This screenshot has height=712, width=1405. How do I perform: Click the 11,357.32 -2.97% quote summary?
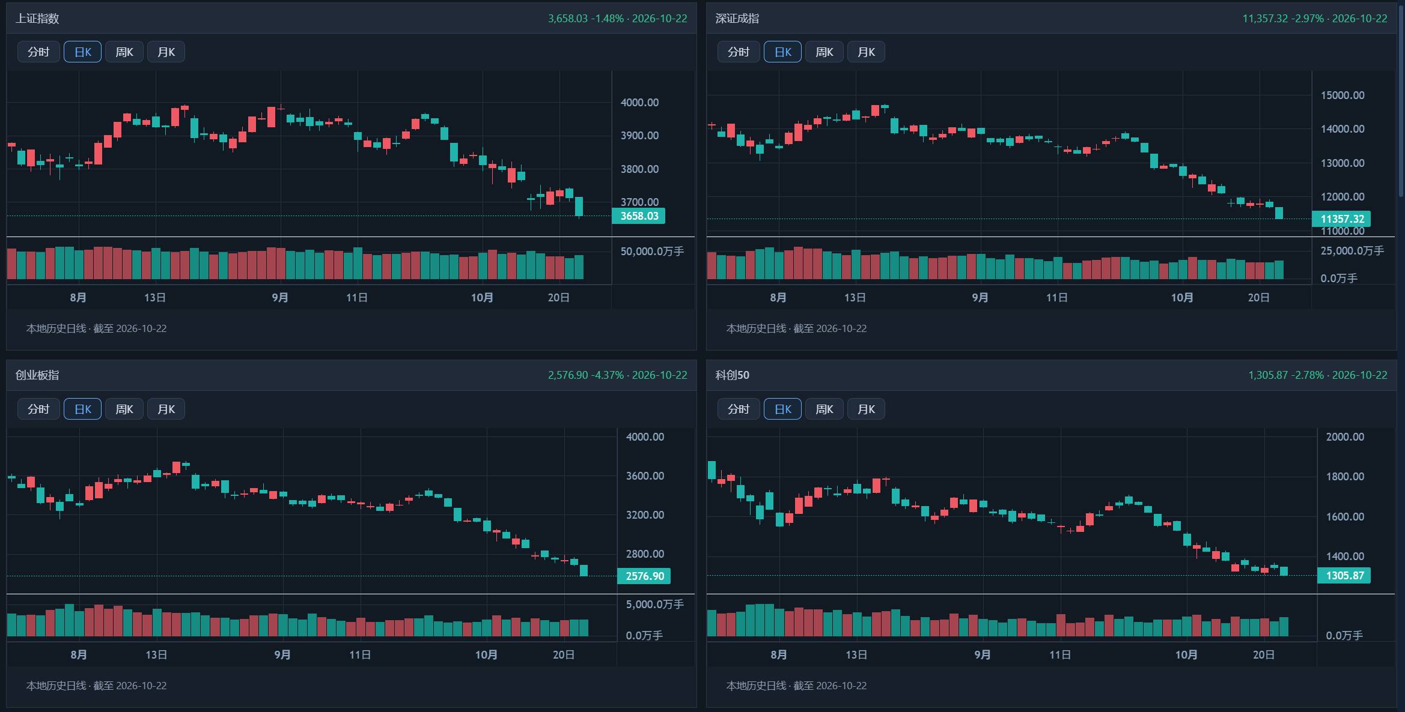[1315, 19]
